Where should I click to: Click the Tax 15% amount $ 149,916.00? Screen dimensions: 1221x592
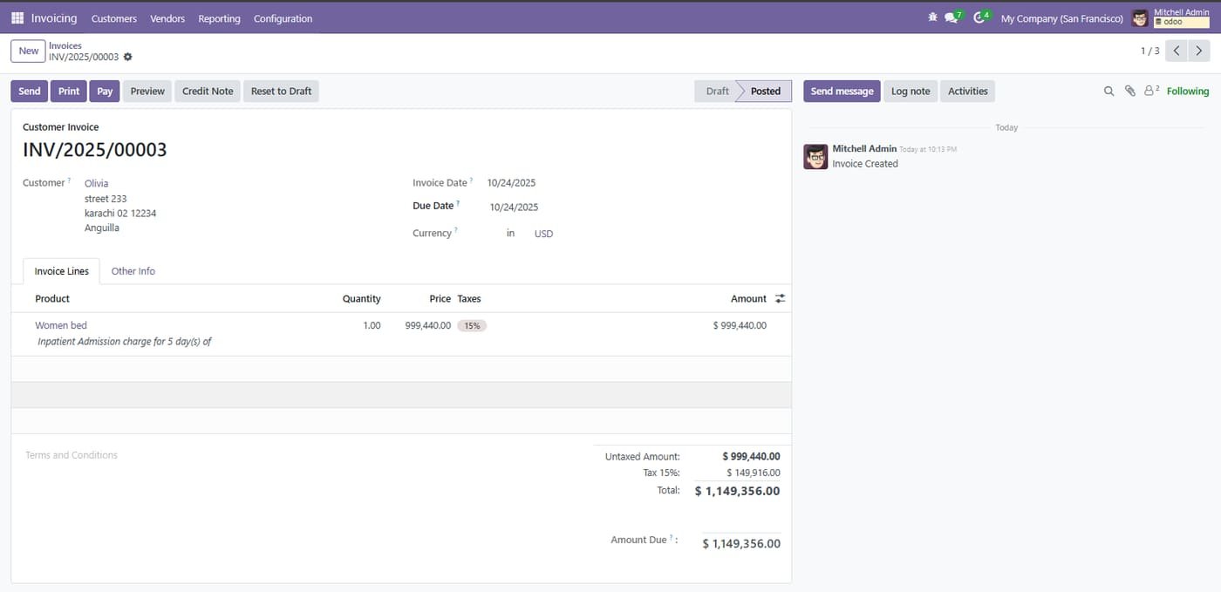(754, 473)
